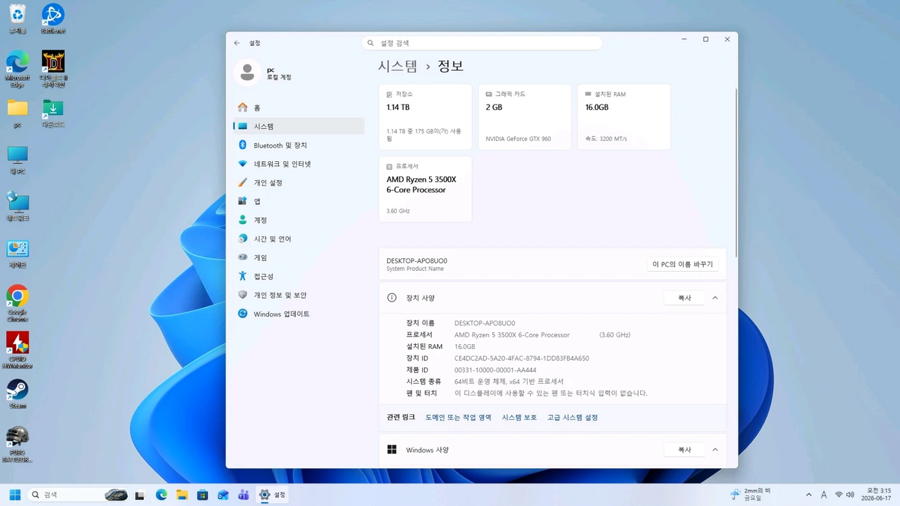Open the 네트워크 desktop icon
This screenshot has width=900, height=506.
[x=18, y=207]
